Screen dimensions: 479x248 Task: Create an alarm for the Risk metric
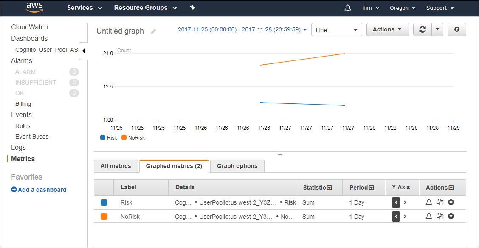click(x=428, y=202)
